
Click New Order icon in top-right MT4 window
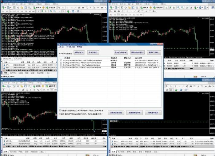pos(144,8)
